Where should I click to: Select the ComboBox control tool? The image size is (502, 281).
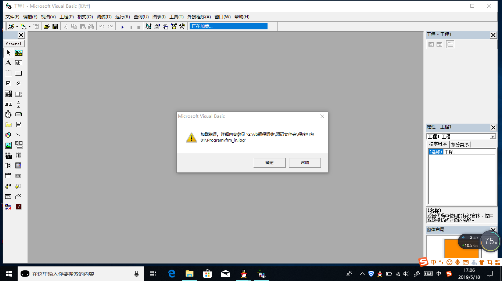click(8, 94)
